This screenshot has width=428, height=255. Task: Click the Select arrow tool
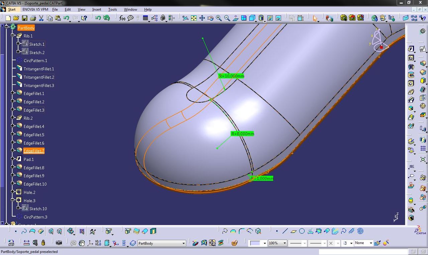pyautogui.click(x=315, y=18)
